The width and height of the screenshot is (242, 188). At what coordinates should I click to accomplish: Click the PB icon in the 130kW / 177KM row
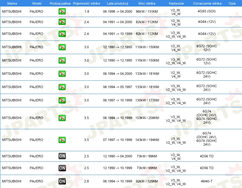pyautogui.click(x=62, y=100)
